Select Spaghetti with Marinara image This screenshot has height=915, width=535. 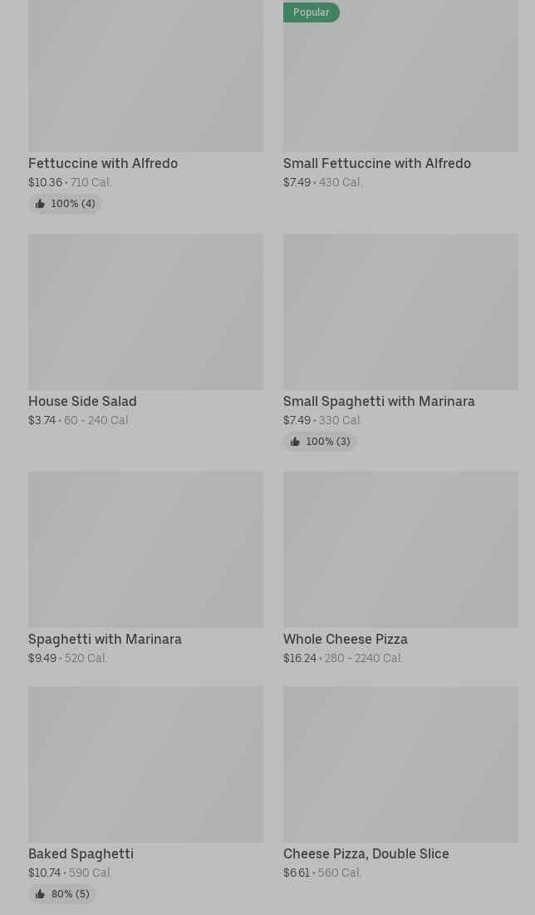coord(145,549)
